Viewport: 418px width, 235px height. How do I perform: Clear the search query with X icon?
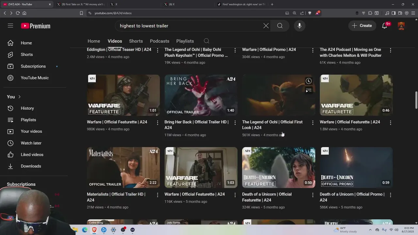[266, 26]
